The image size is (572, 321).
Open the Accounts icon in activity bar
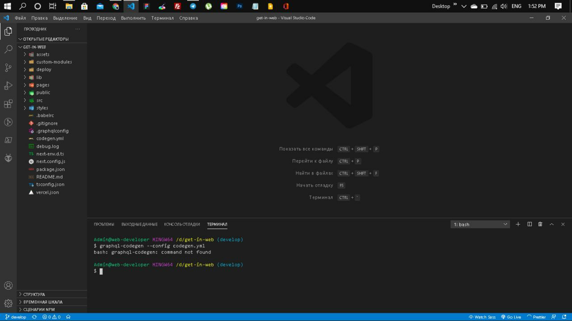point(8,285)
